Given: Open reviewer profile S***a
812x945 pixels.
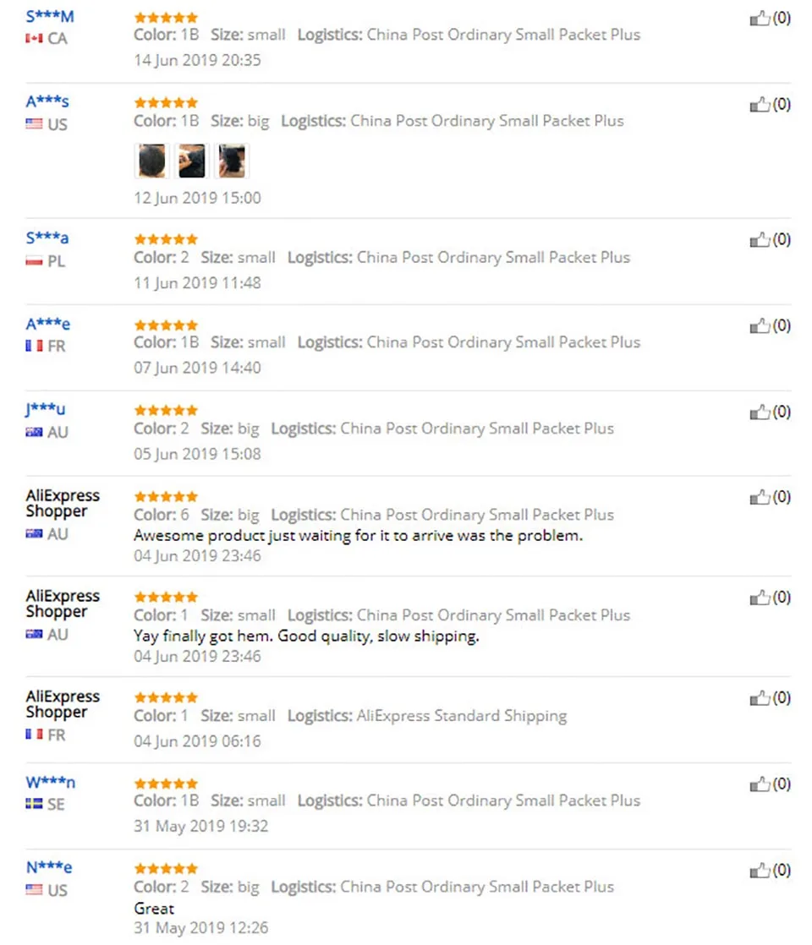Looking at the screenshot, I should pyautogui.click(x=47, y=238).
